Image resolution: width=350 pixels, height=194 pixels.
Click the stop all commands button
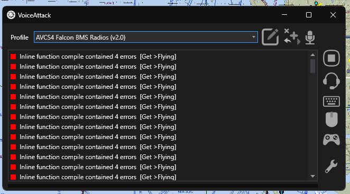[331, 58]
